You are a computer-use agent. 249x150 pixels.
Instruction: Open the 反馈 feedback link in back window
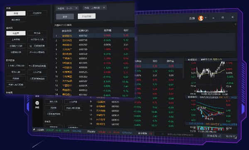(x=192, y=18)
